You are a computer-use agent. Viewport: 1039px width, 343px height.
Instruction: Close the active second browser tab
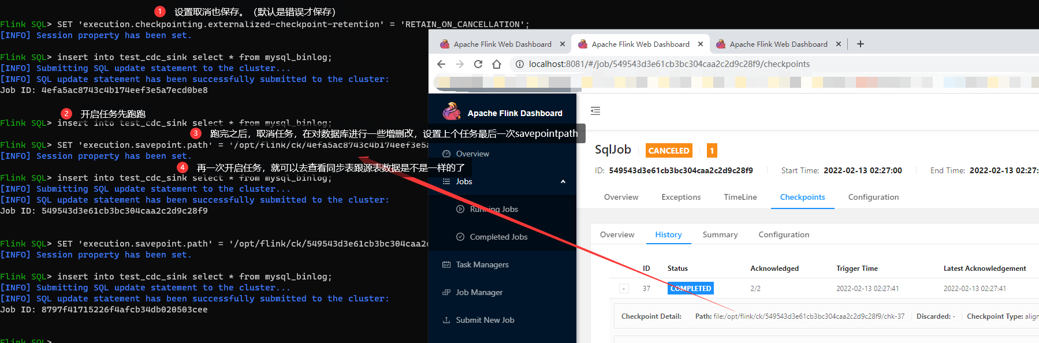click(701, 44)
